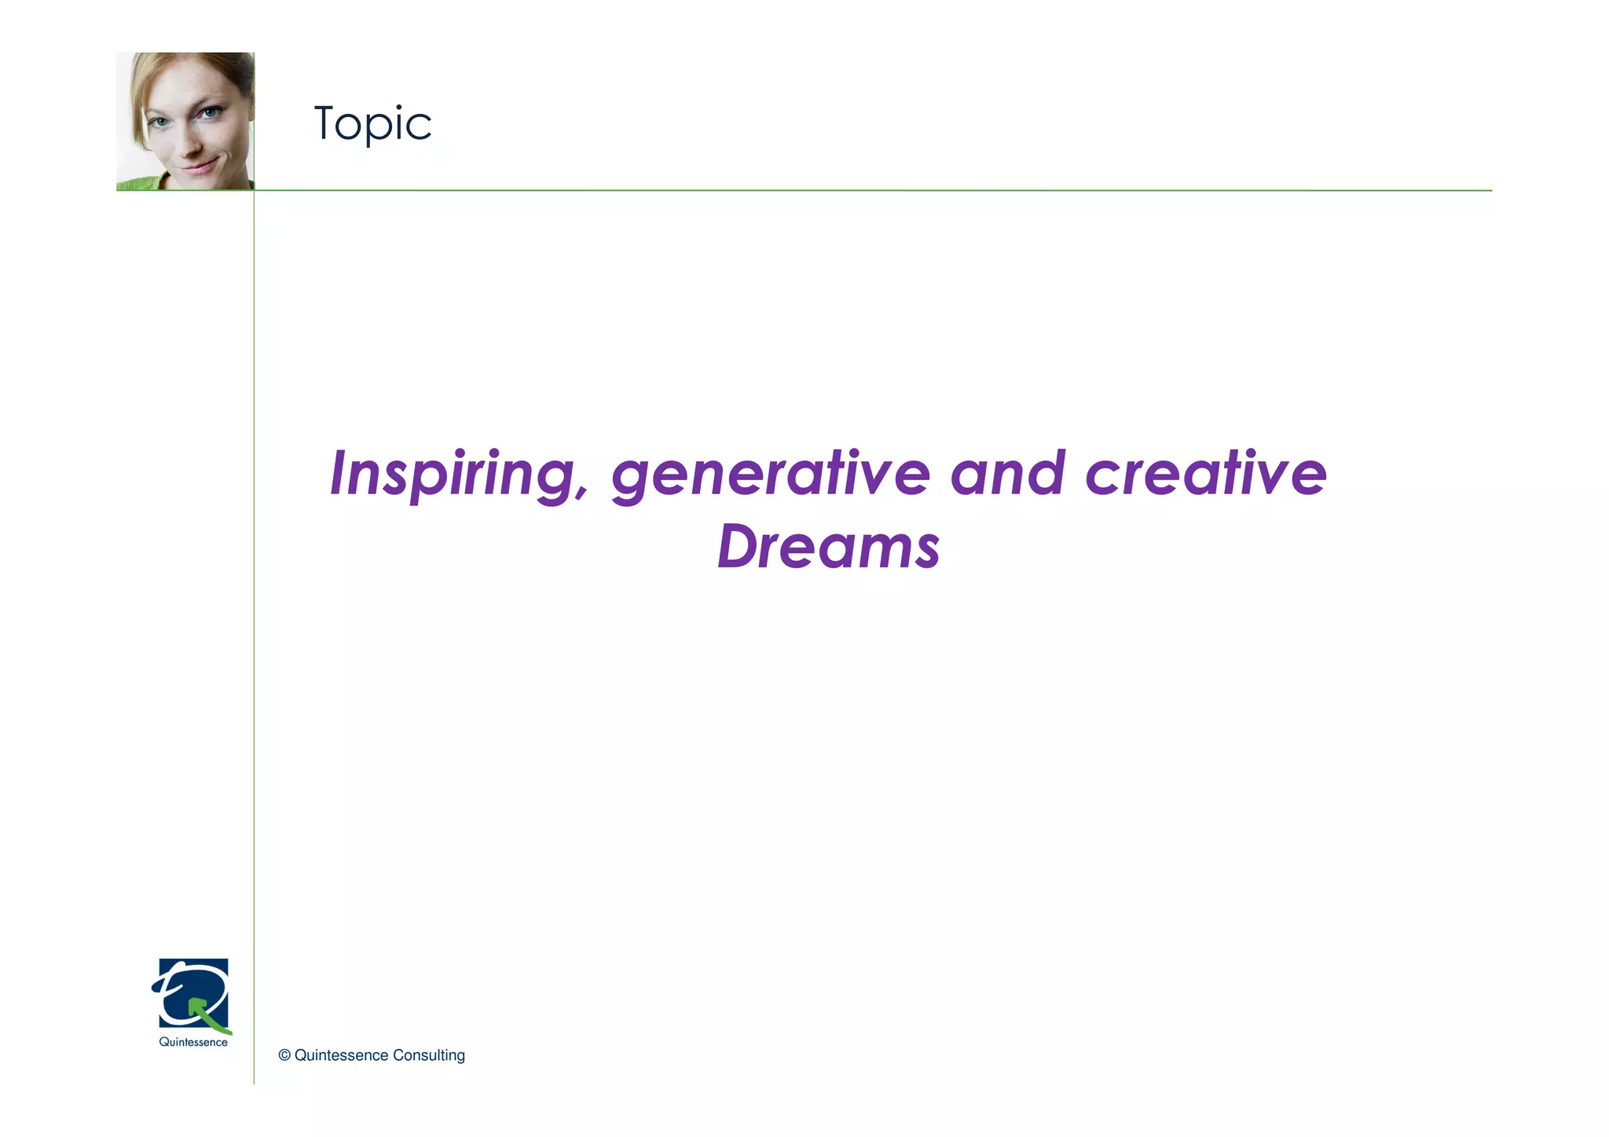The width and height of the screenshot is (1609, 1137).
Task: Select the 'Topic' slide title
Action: click(372, 123)
